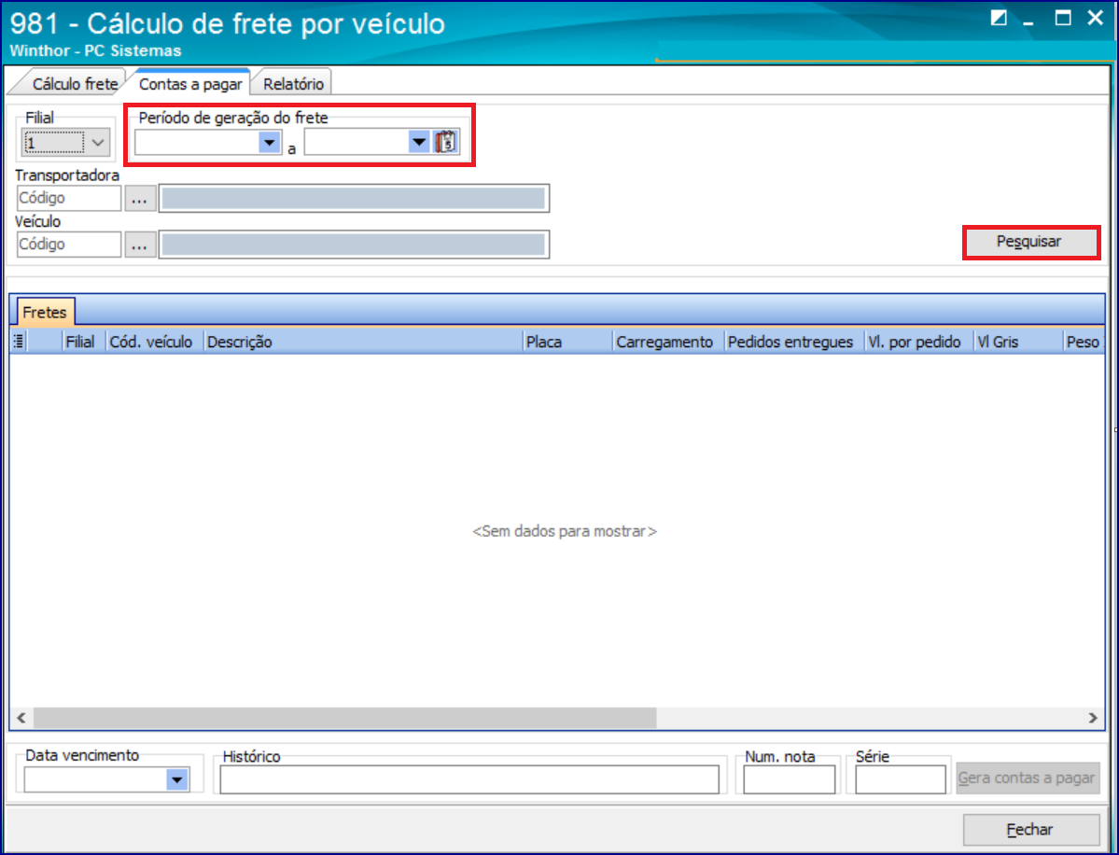Open the start date dropdown of Período de geração
The width and height of the screenshot is (1119, 855).
click(x=269, y=143)
